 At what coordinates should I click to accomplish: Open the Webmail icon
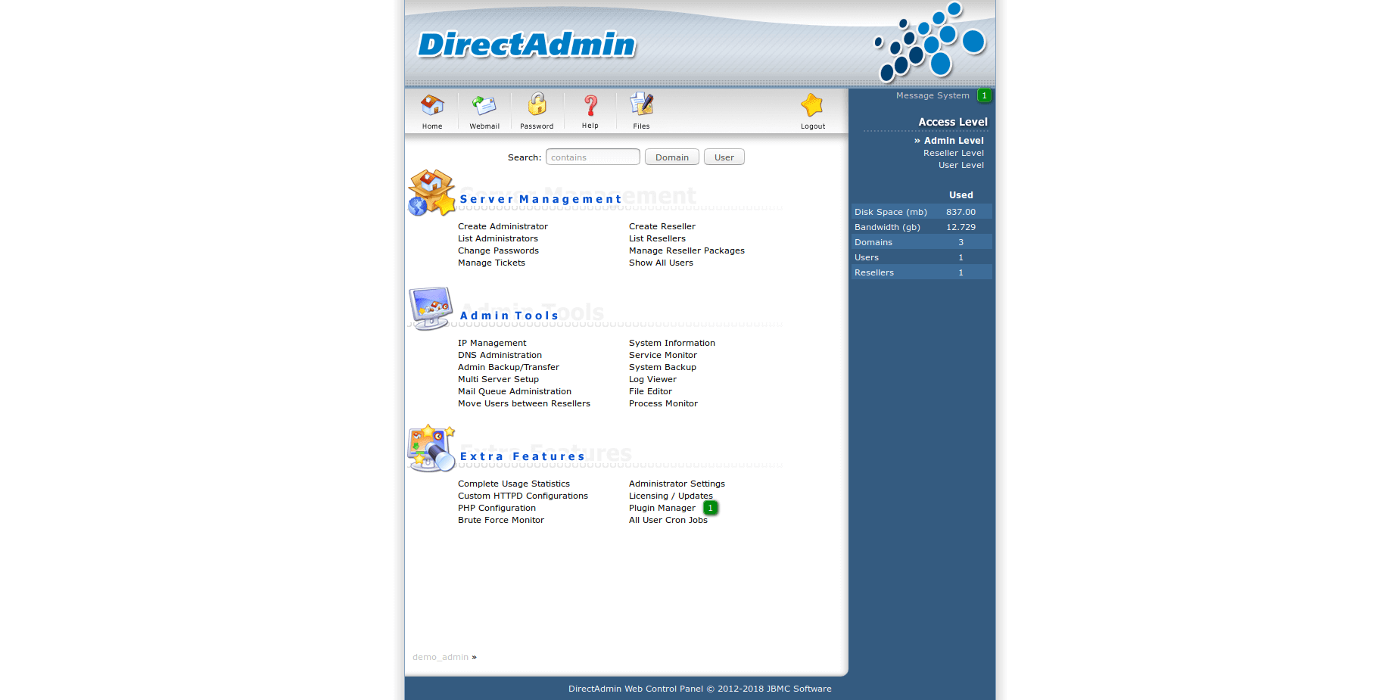tap(484, 106)
